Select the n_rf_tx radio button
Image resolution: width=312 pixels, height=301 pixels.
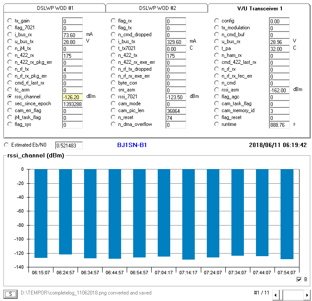(x=9, y=69)
